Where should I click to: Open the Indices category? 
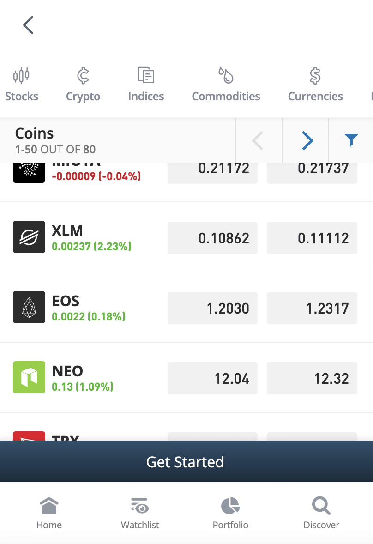point(146,85)
